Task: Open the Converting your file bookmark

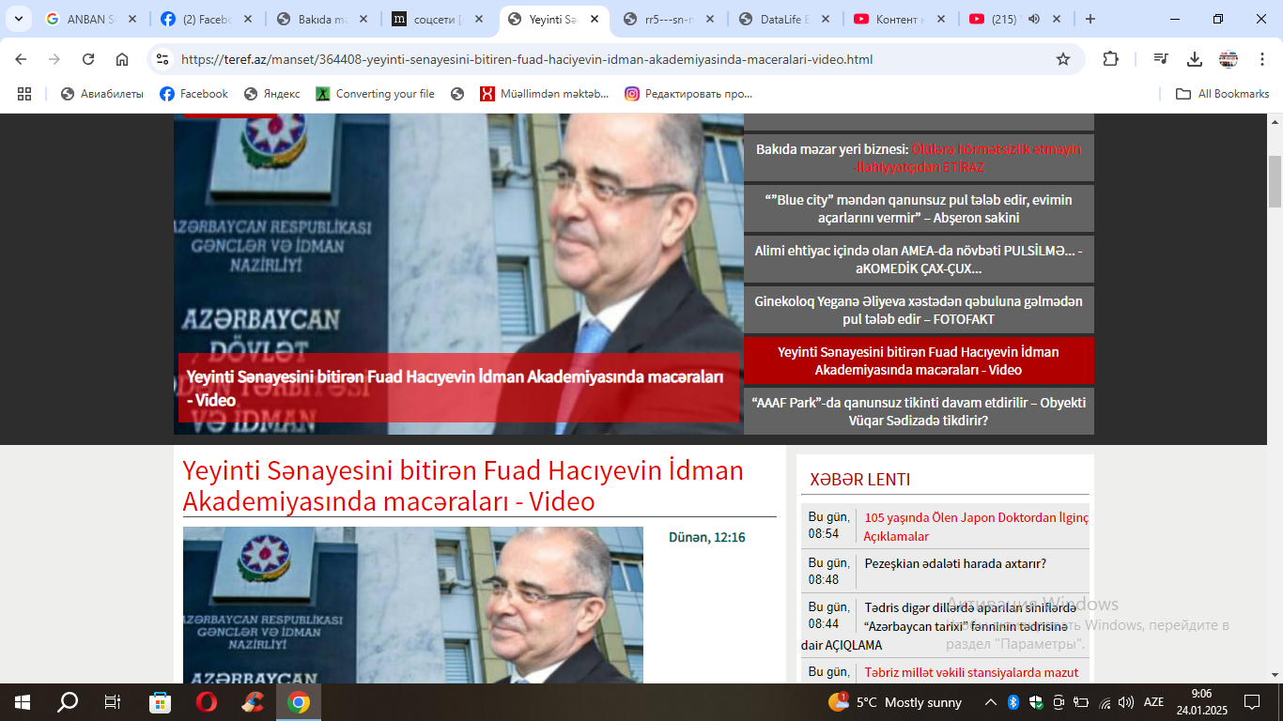Action: click(376, 94)
